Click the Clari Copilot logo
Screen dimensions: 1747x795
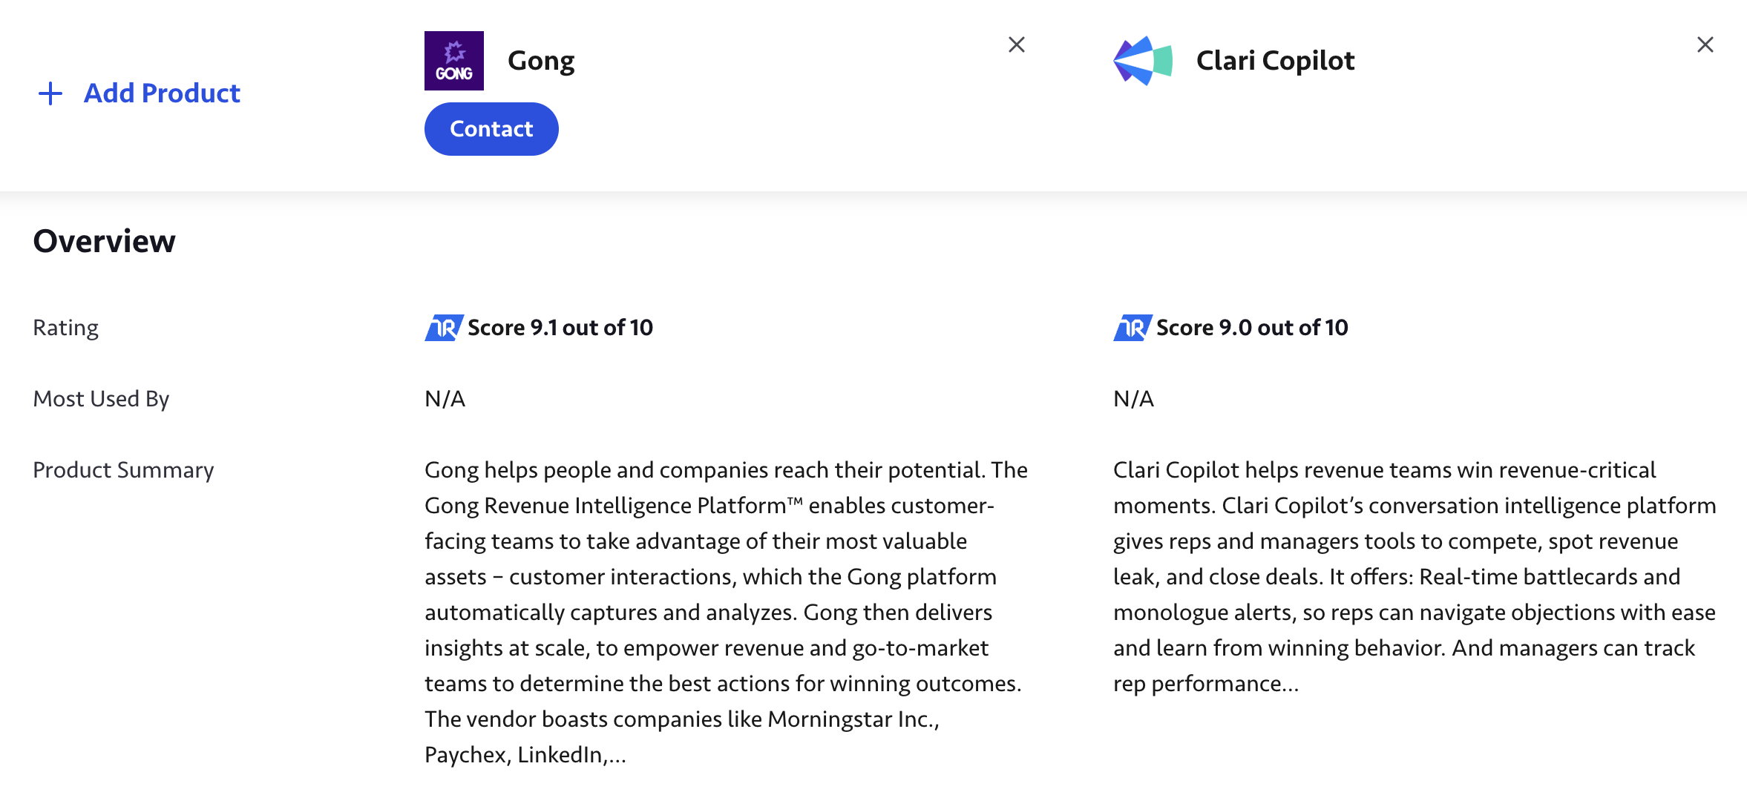1143,61
